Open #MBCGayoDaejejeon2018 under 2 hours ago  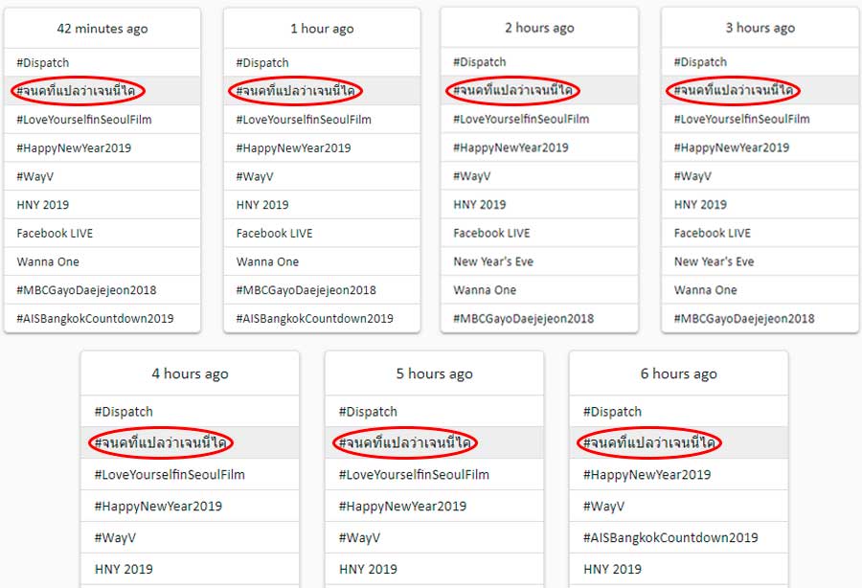click(523, 319)
